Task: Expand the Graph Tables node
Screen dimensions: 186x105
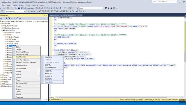Action: (x=6, y=44)
